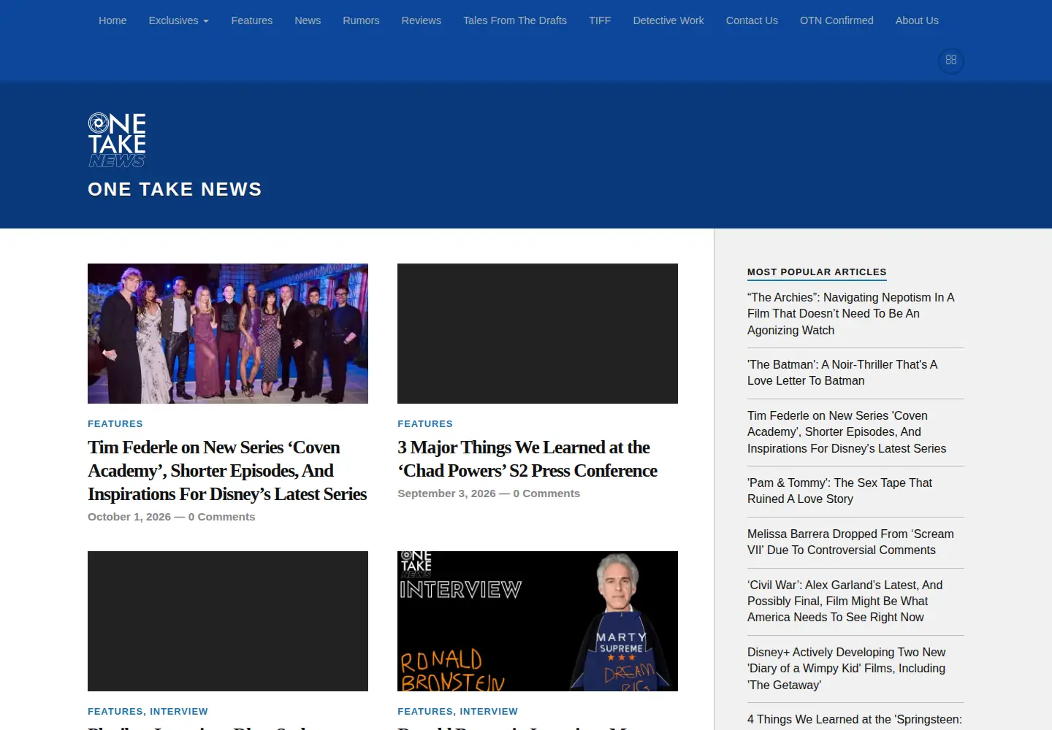The width and height of the screenshot is (1052, 730).
Task: Go to the Features menu item
Action: tap(252, 20)
